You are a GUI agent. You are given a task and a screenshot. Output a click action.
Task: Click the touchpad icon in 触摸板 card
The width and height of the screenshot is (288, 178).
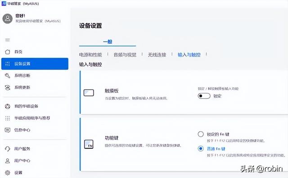point(89,93)
